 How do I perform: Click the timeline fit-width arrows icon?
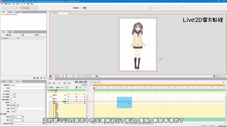pyautogui.click(x=91, y=85)
